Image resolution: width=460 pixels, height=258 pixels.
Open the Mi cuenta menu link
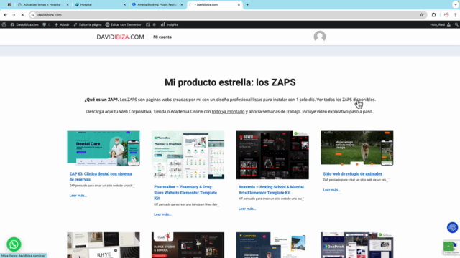pos(162,37)
